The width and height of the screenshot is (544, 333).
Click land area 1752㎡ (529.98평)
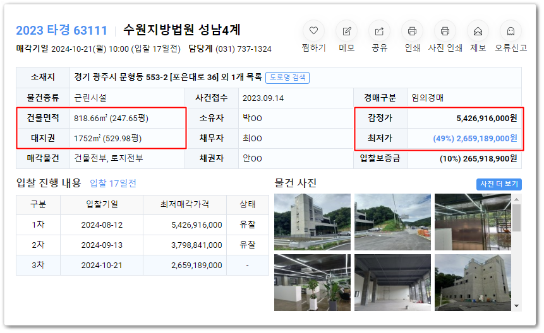tap(107, 139)
